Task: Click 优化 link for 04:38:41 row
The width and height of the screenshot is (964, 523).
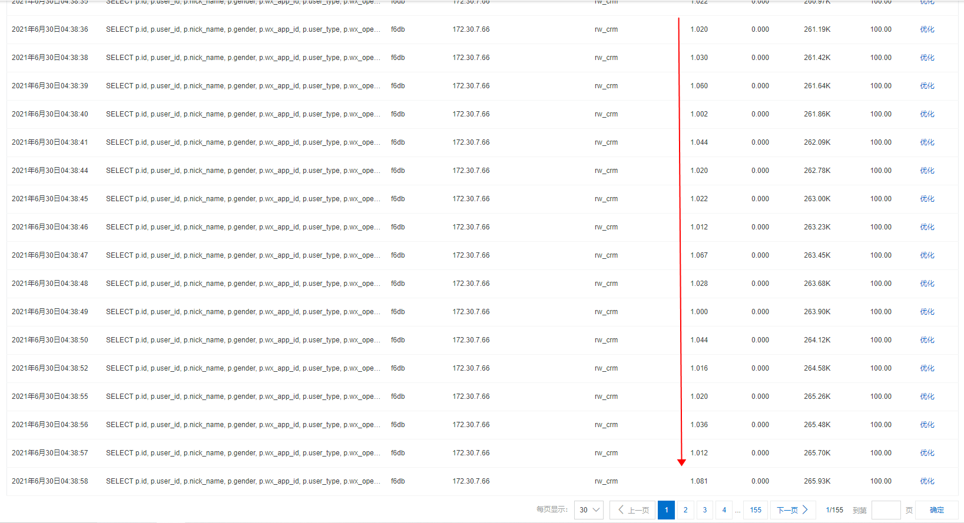Action: (927, 142)
